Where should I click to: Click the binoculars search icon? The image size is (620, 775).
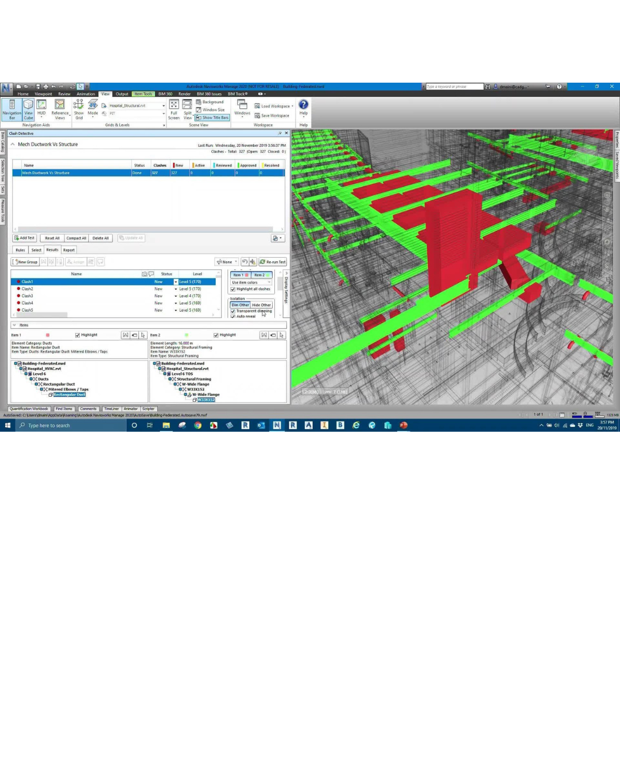click(x=487, y=87)
